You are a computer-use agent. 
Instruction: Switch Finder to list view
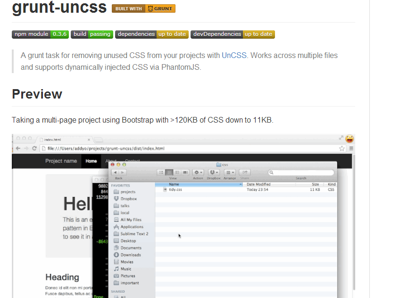point(169,173)
